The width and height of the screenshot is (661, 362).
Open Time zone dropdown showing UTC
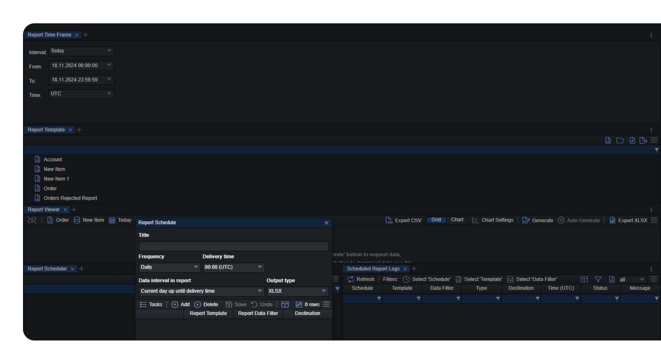[x=82, y=94]
